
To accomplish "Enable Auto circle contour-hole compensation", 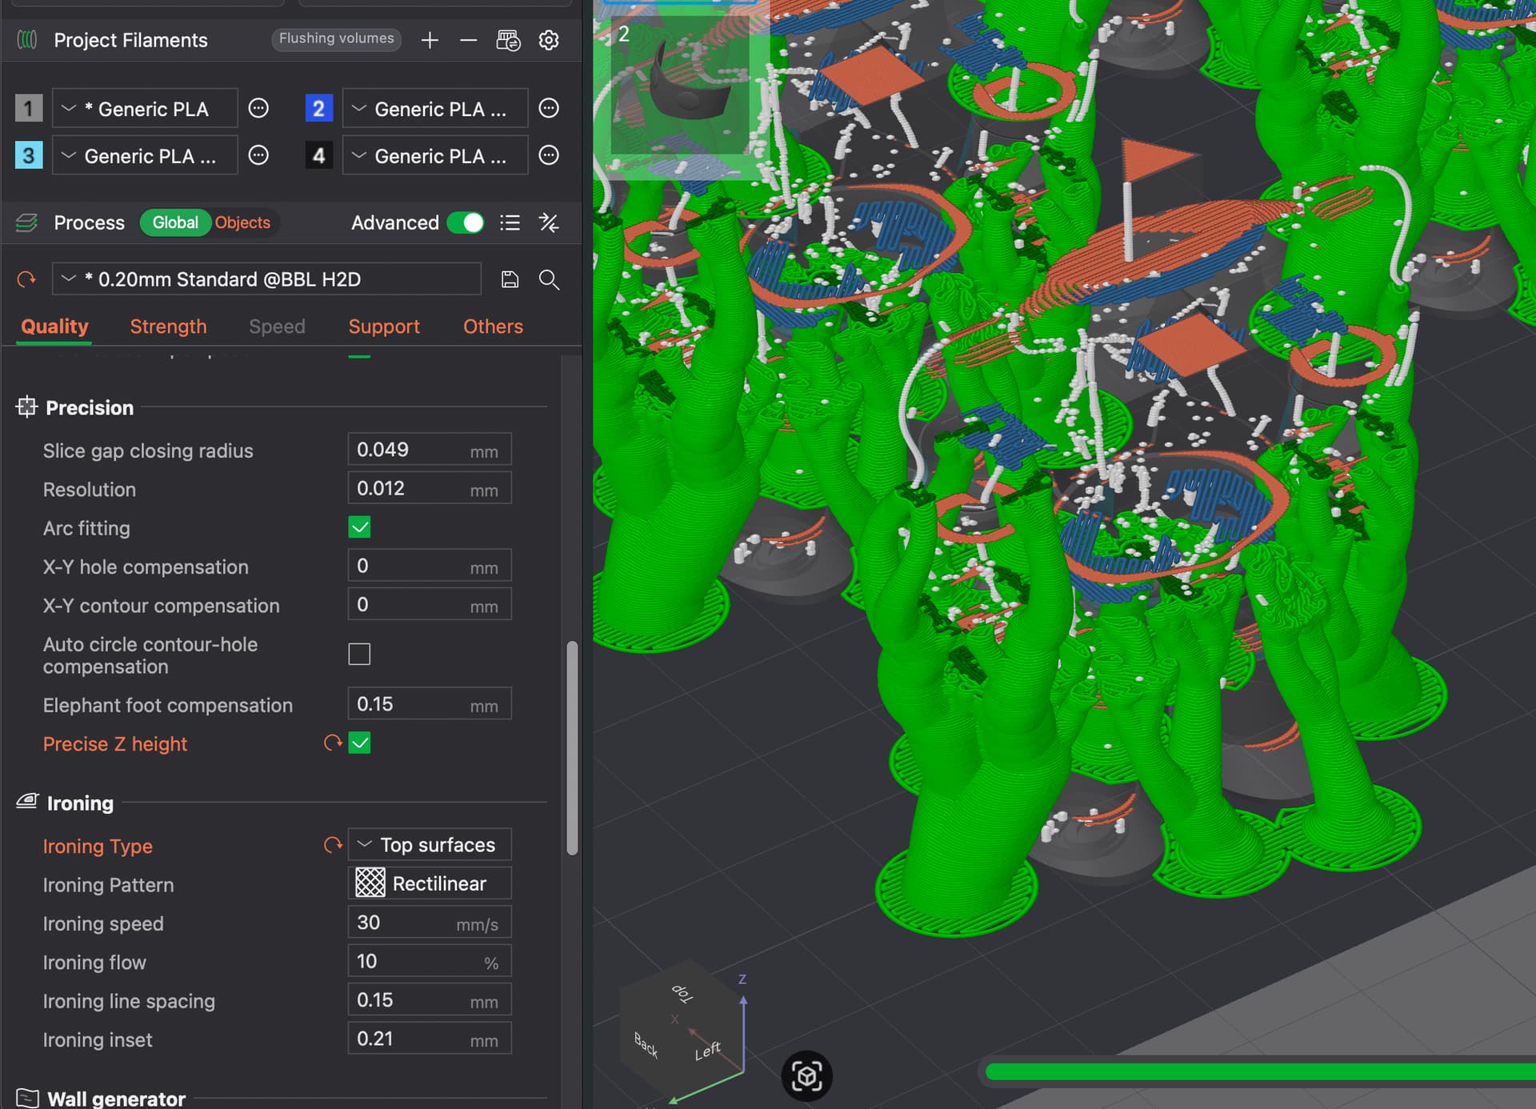I will coord(359,655).
